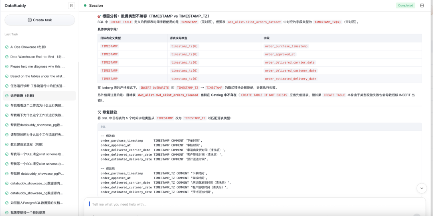The width and height of the screenshot is (433, 216).
Task: Select 'Based on the tables under the olist' task
Action: pos(39,76)
